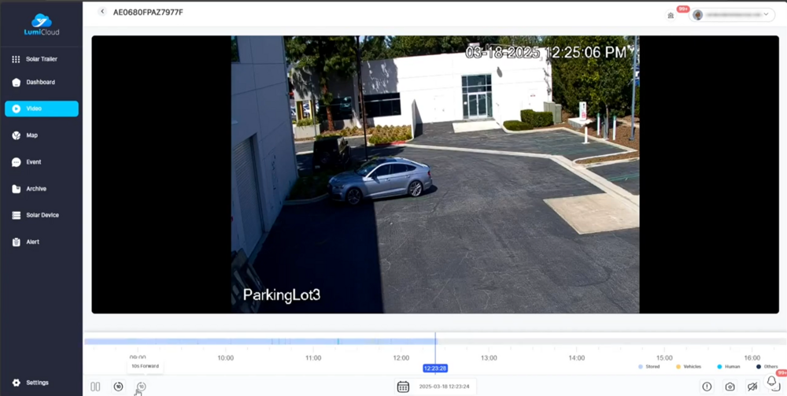Open the Solar Trailer menu
787x396 pixels.
(41, 59)
